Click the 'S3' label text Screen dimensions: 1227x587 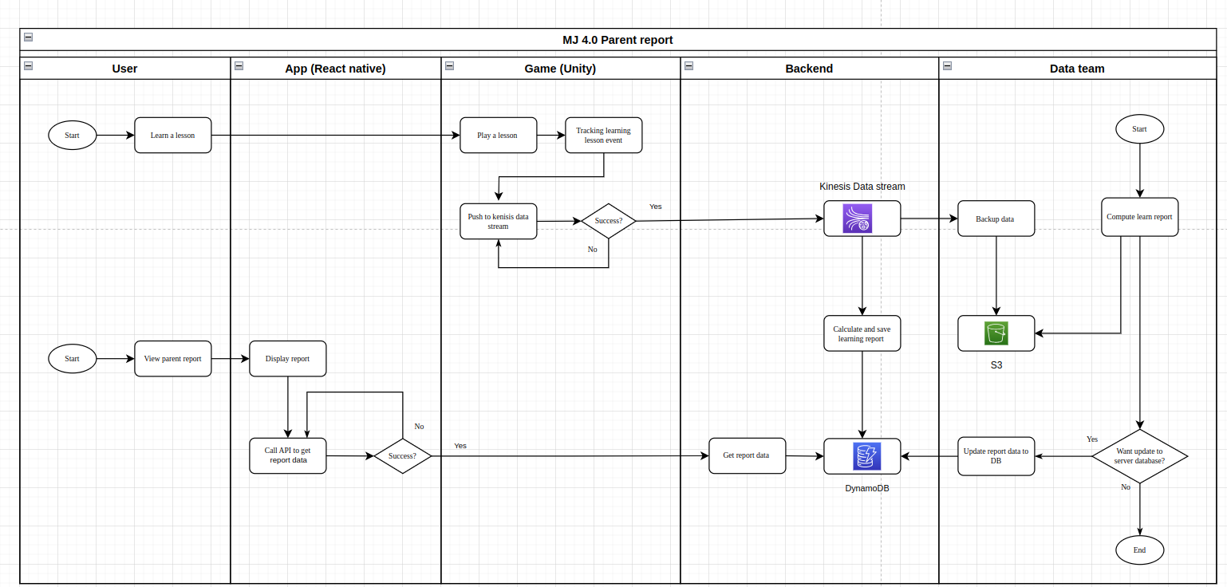pyautogui.click(x=996, y=365)
